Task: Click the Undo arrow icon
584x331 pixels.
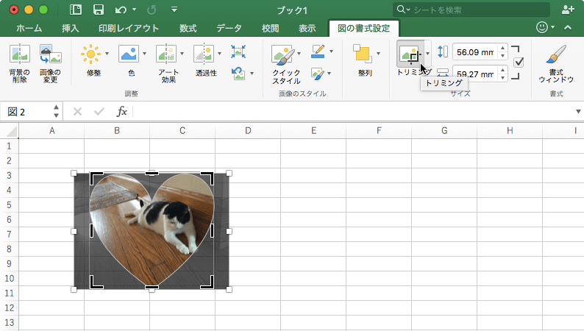Action: (121, 10)
